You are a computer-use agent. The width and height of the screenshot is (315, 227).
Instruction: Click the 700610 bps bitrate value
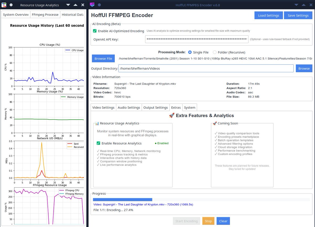[122, 97]
